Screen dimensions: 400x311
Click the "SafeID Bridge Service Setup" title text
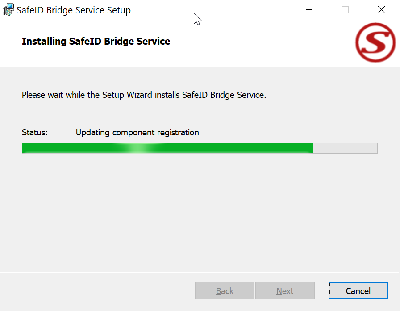[x=74, y=10]
